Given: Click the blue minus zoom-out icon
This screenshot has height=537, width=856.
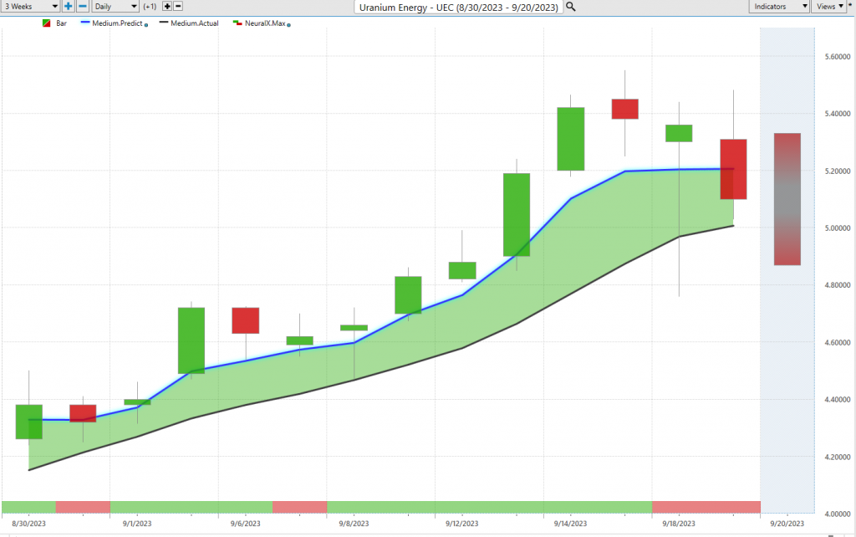Looking at the screenshot, I should (x=83, y=7).
